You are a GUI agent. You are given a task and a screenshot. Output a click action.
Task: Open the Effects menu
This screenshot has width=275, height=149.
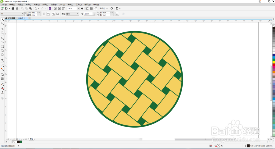pyautogui.click(x=45, y=5)
